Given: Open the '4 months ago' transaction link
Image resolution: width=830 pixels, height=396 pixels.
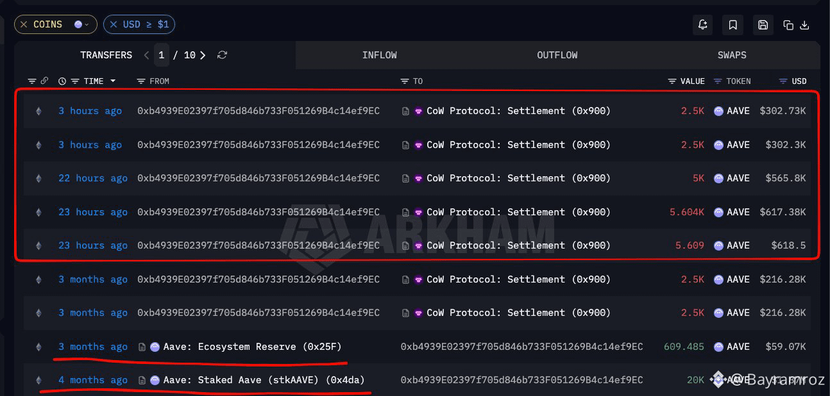Looking at the screenshot, I should point(93,380).
